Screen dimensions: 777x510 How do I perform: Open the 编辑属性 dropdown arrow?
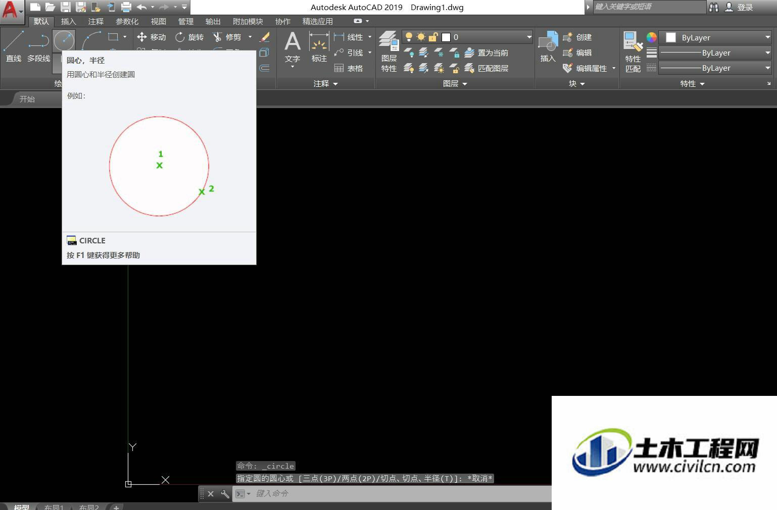(x=614, y=68)
